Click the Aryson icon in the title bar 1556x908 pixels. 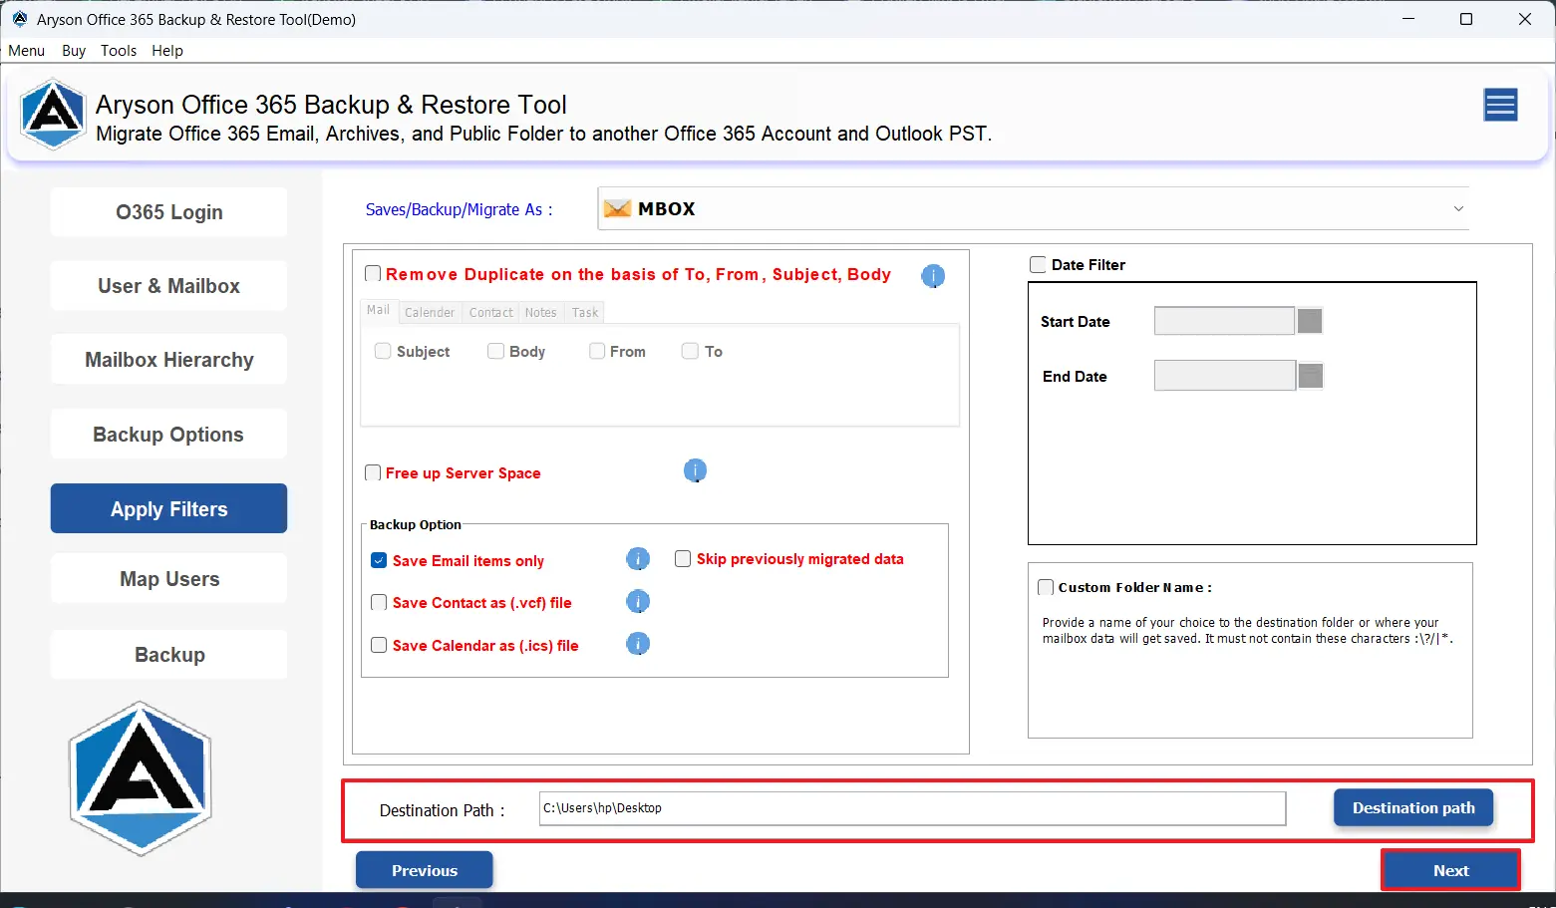pos(20,18)
